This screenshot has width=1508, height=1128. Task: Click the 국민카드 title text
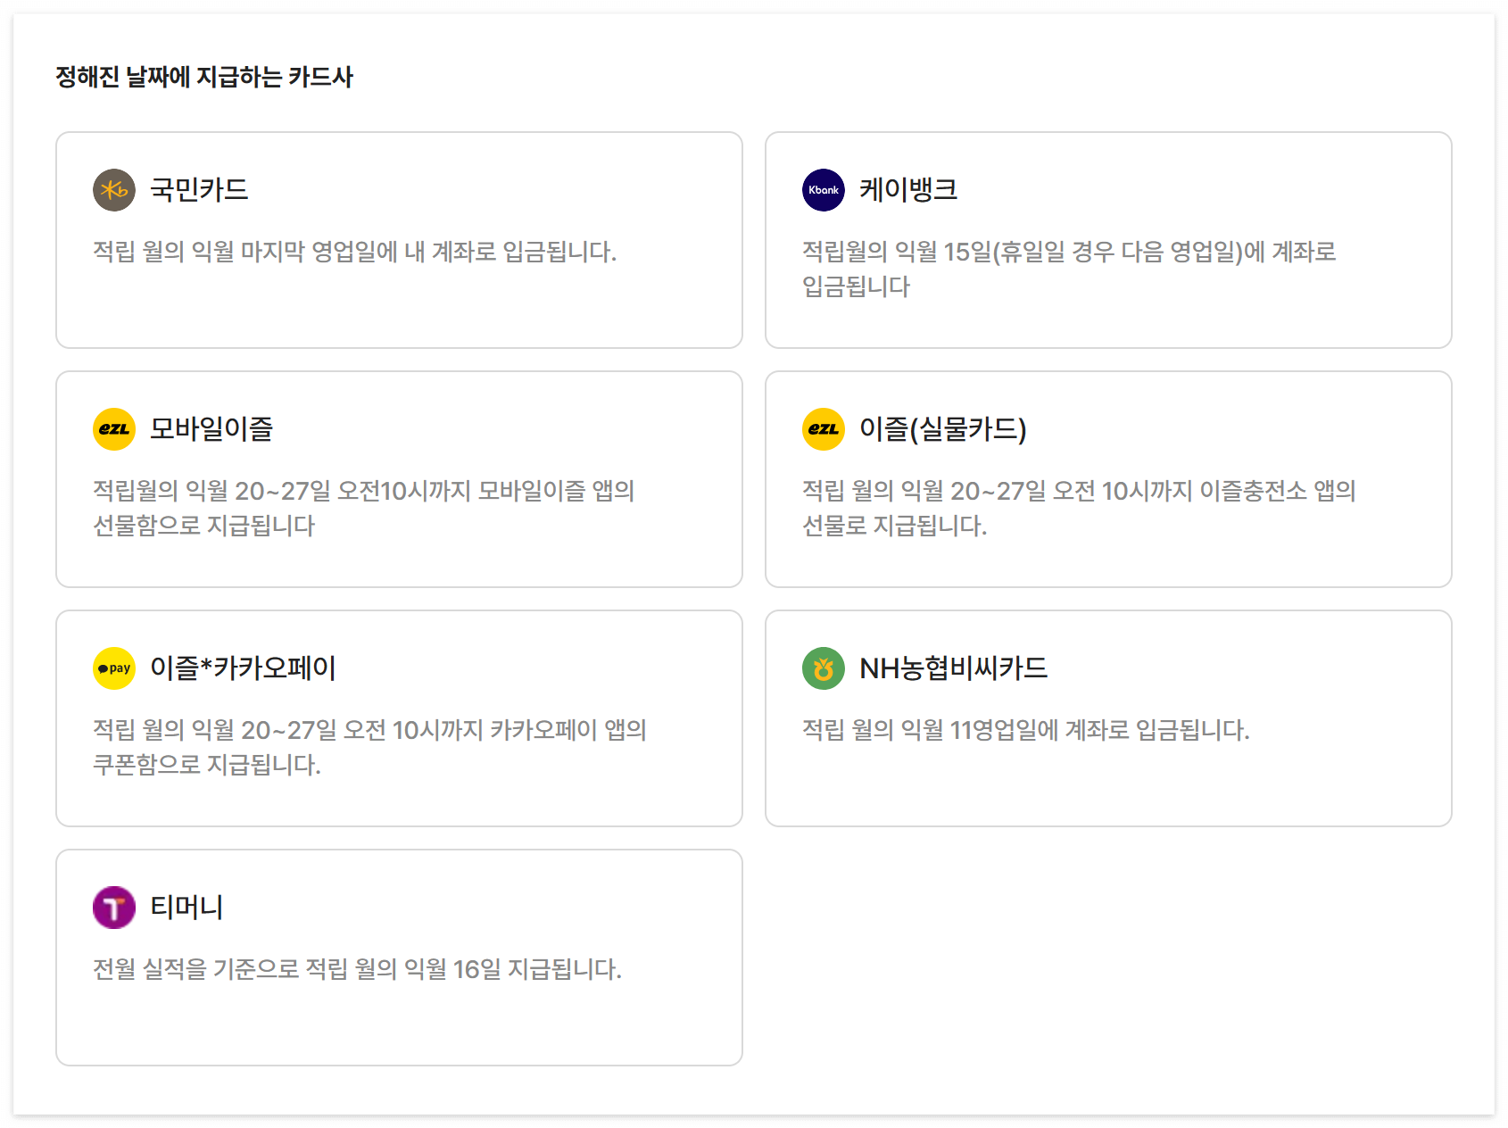coord(198,190)
